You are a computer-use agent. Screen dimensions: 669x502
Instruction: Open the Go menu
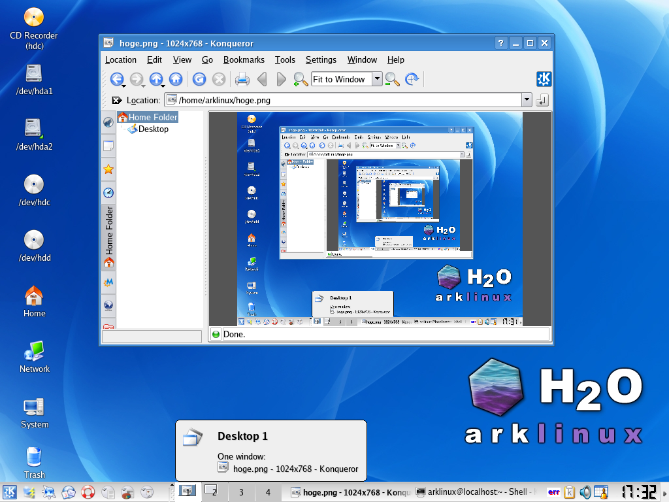click(x=207, y=59)
